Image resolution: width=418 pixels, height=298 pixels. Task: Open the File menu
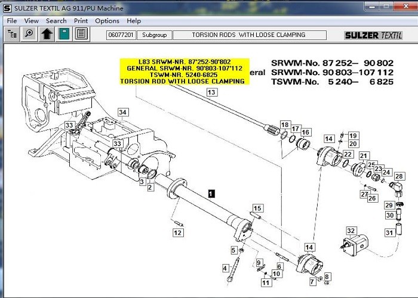(x=12, y=21)
